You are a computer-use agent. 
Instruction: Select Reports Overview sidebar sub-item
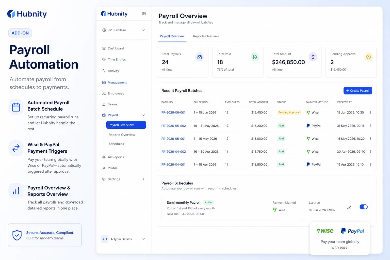click(122, 135)
